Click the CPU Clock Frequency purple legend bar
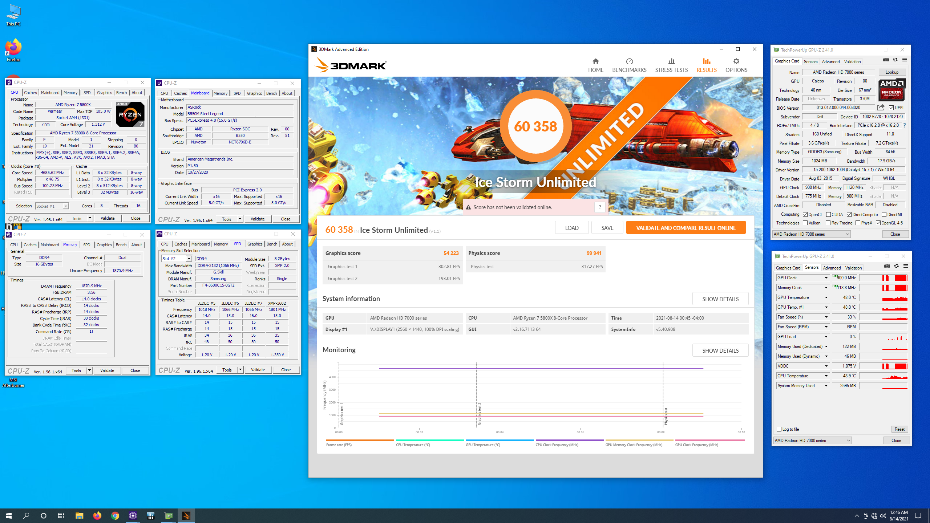930x523 pixels. point(569,440)
